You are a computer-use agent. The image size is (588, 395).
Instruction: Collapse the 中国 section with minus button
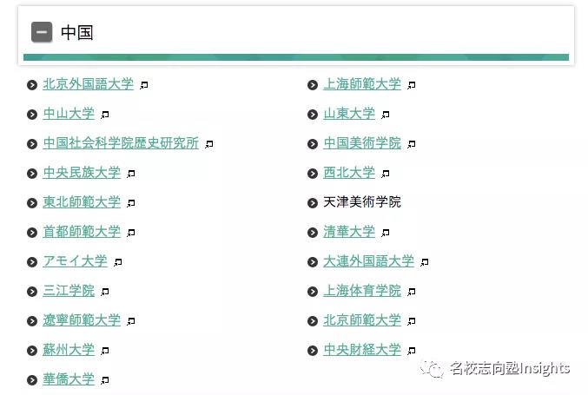pyautogui.click(x=42, y=32)
